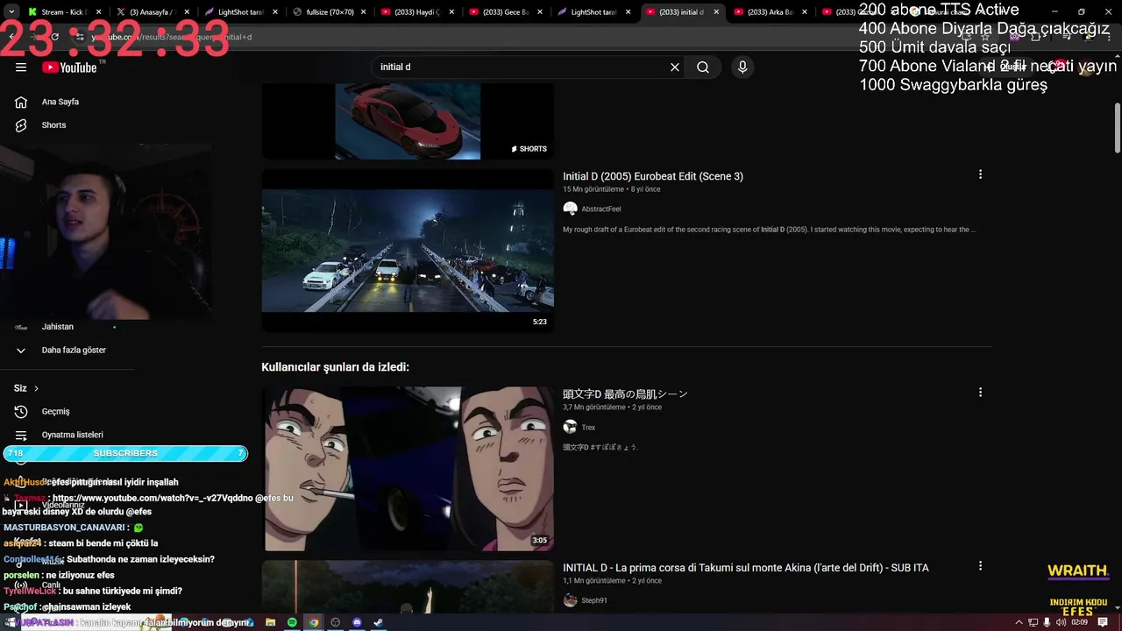Open the Jahistan subscription in the sidebar
Screen dimensions: 1122x631
pos(58,327)
